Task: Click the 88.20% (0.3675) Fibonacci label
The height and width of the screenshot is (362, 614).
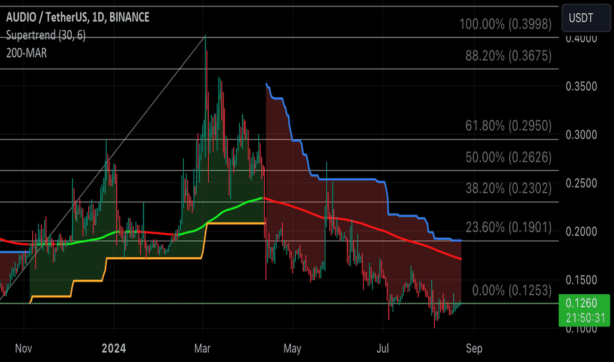Action: point(509,56)
